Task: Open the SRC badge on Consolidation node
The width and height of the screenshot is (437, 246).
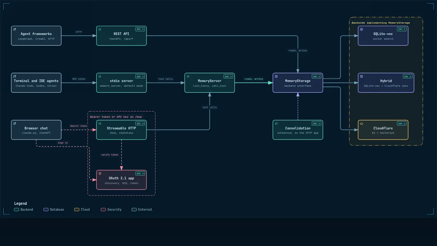Action: tap(316, 123)
